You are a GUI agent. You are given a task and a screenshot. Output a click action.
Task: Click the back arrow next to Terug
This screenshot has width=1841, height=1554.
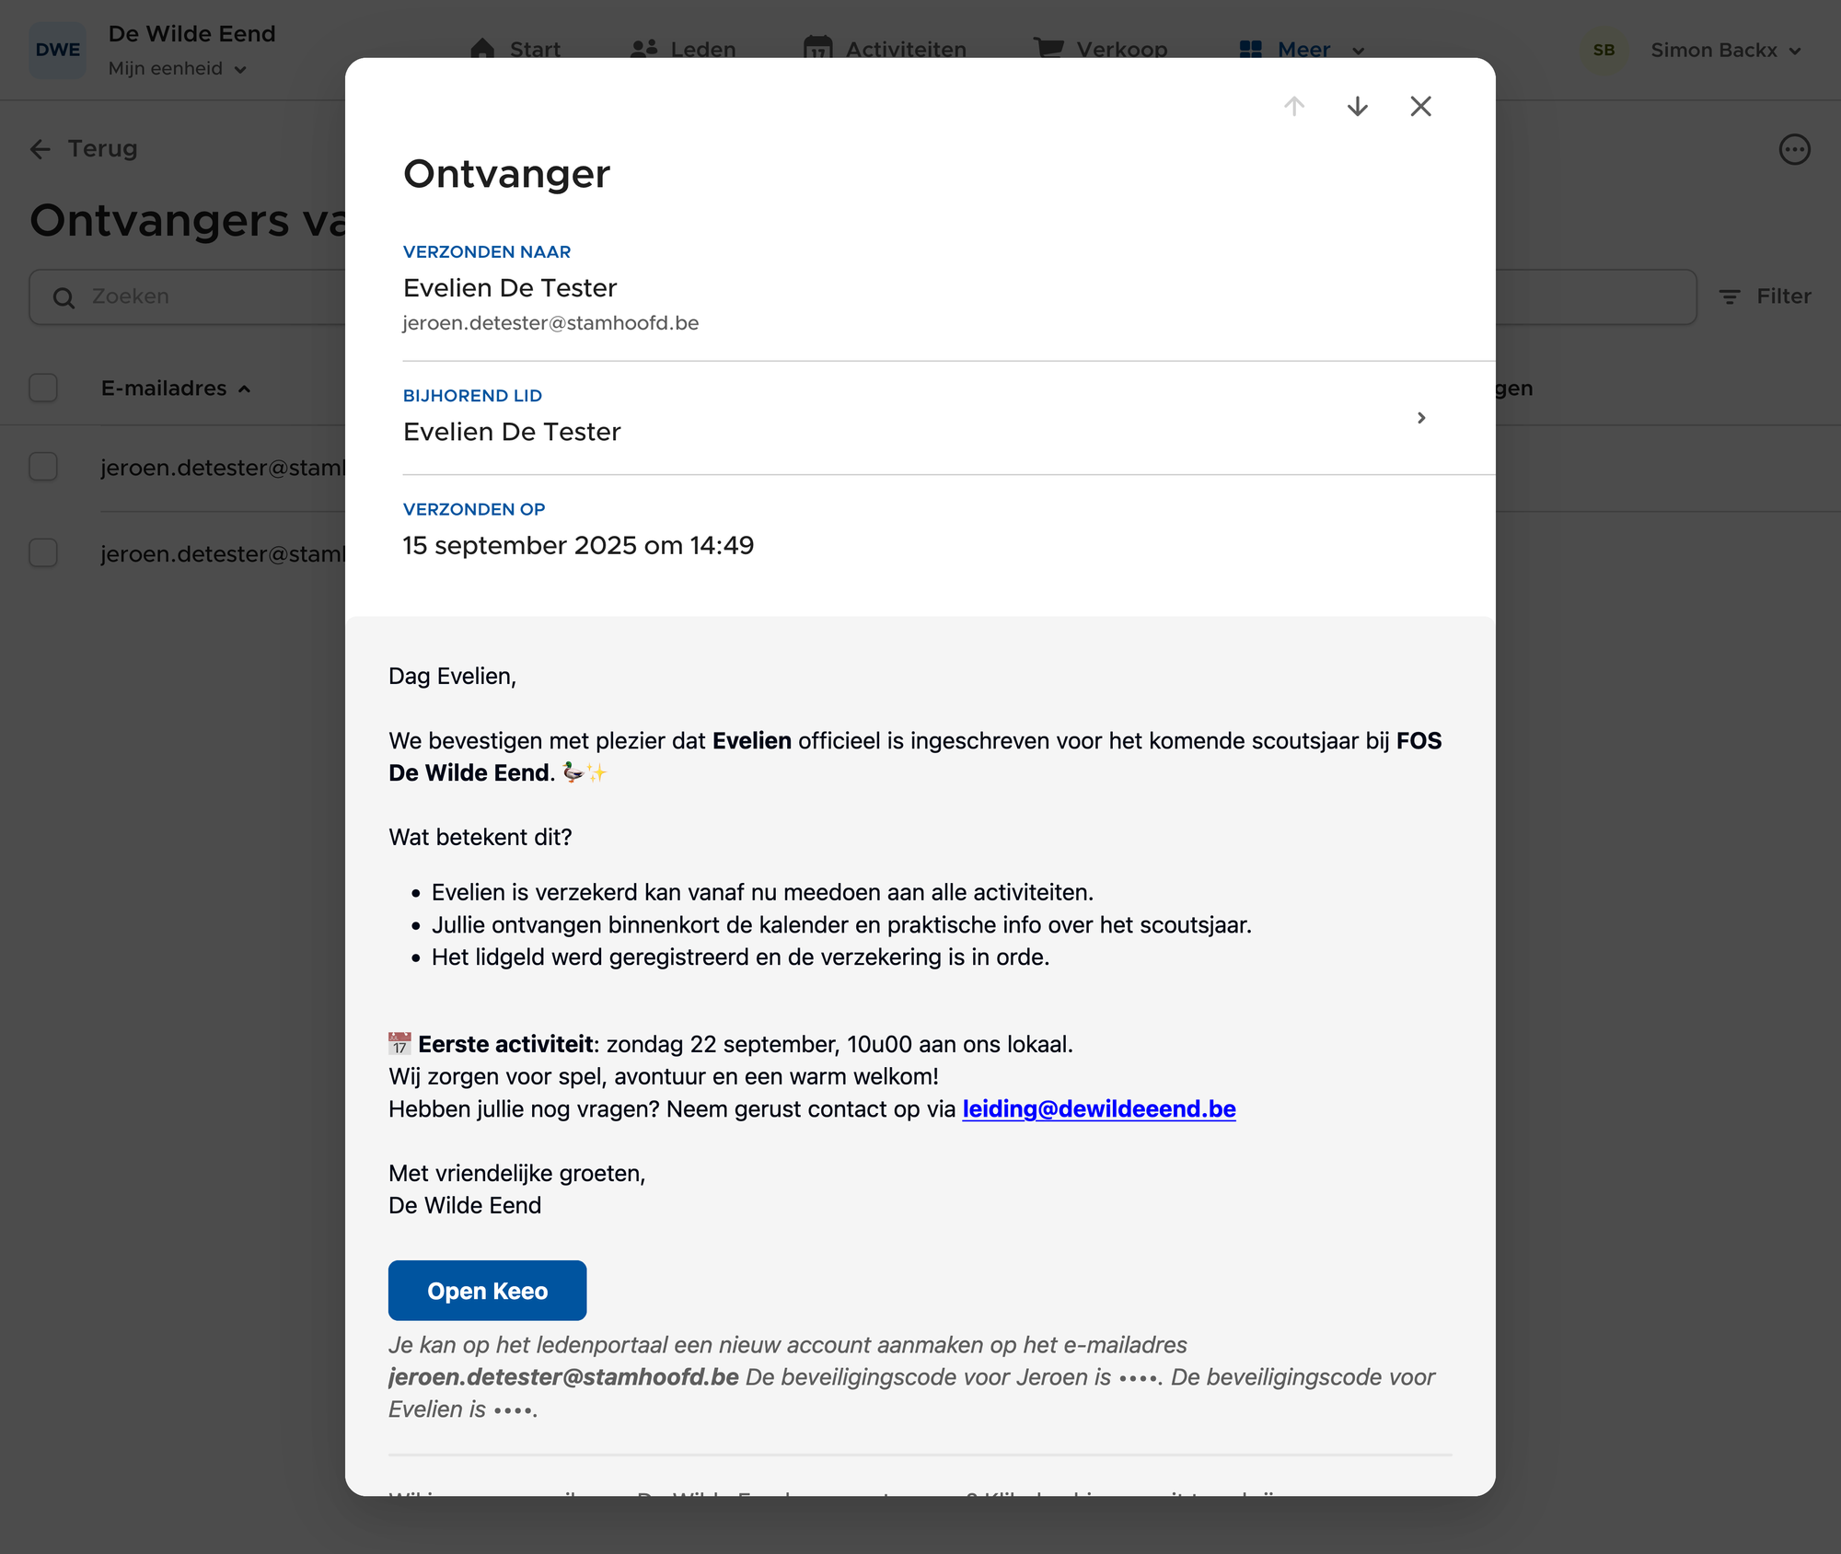click(x=41, y=149)
